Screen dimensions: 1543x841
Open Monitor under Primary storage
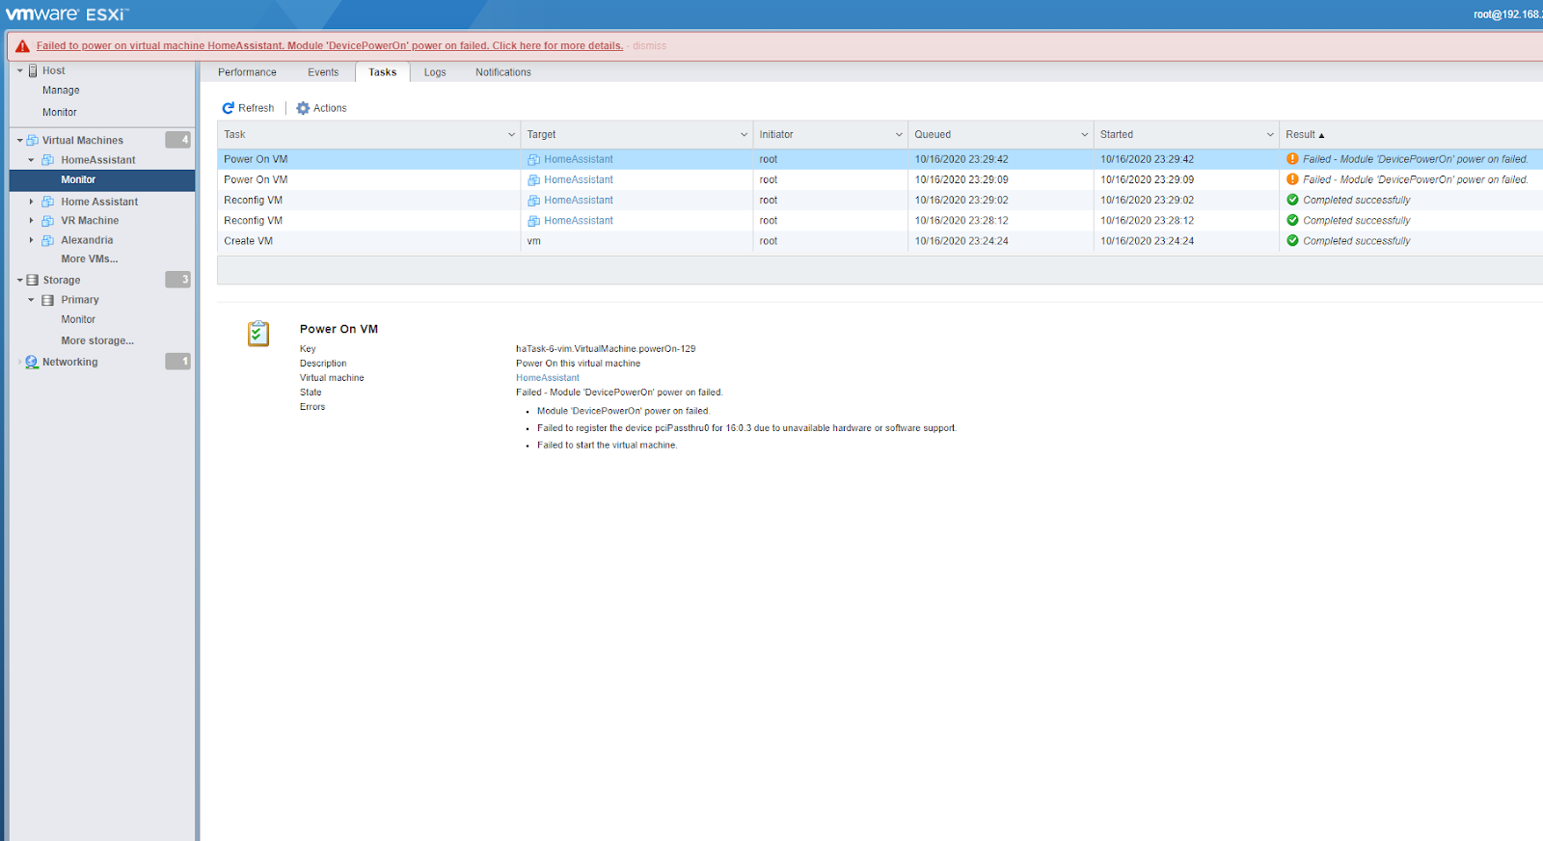point(78,320)
